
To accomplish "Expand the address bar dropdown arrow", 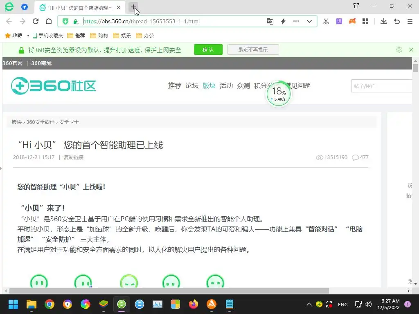I will tap(309, 21).
